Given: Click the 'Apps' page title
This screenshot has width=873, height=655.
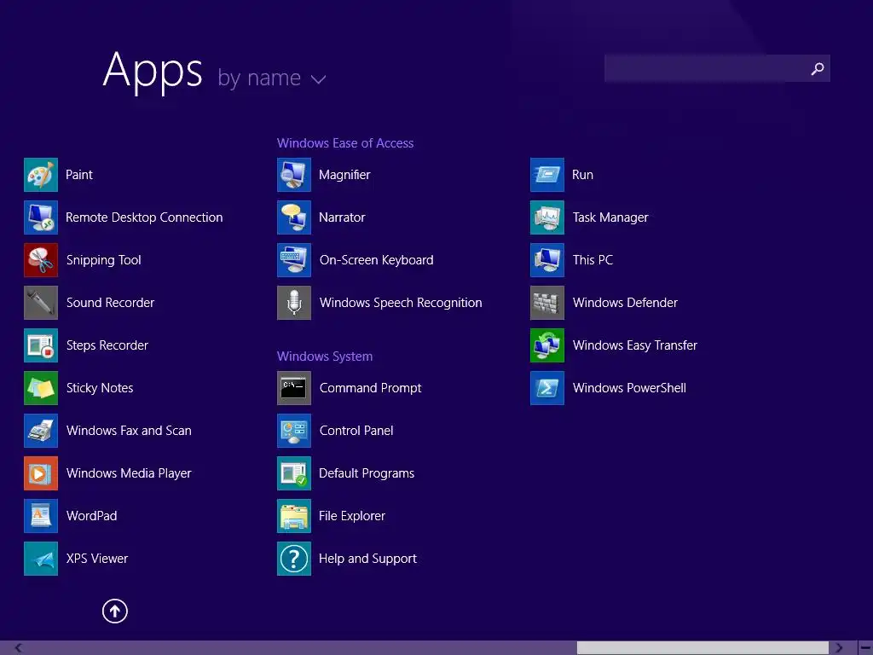Looking at the screenshot, I should coord(153,71).
